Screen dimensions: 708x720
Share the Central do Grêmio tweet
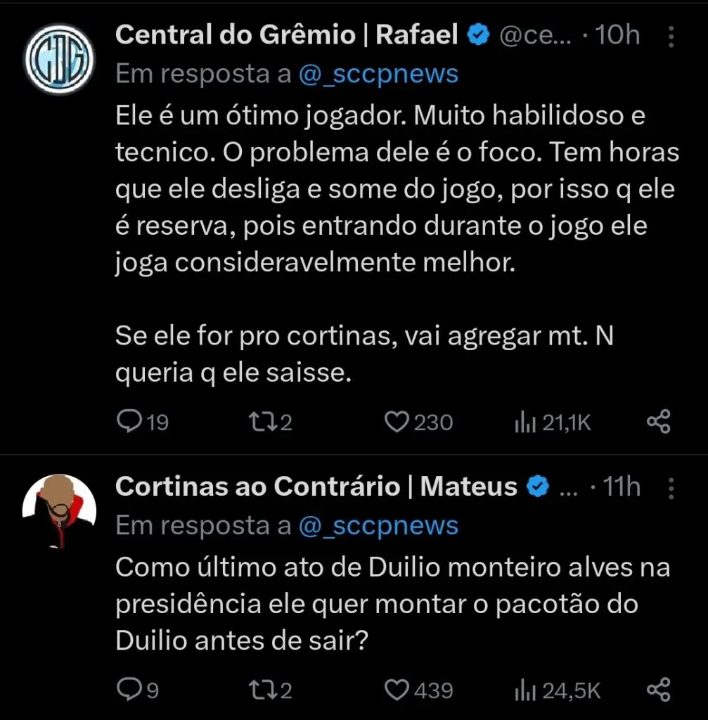(658, 422)
